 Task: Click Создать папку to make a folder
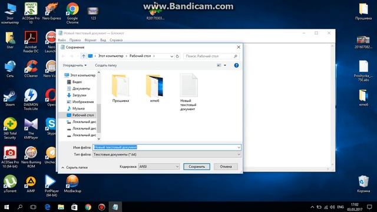click(x=106, y=65)
